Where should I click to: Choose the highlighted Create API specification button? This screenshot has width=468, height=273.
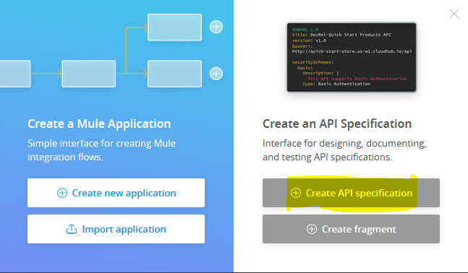[x=351, y=193]
